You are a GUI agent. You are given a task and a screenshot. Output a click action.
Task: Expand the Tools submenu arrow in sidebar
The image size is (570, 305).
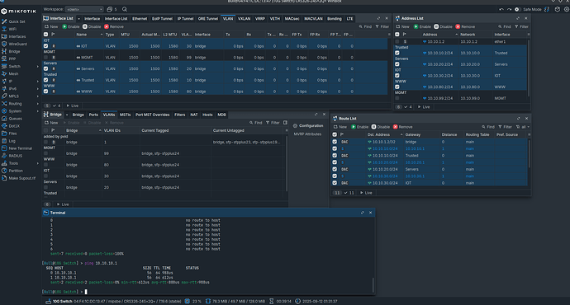[37, 163]
